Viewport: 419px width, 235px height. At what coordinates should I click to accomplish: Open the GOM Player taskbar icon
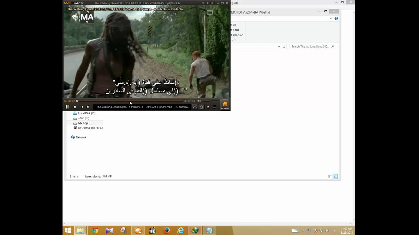(138, 231)
